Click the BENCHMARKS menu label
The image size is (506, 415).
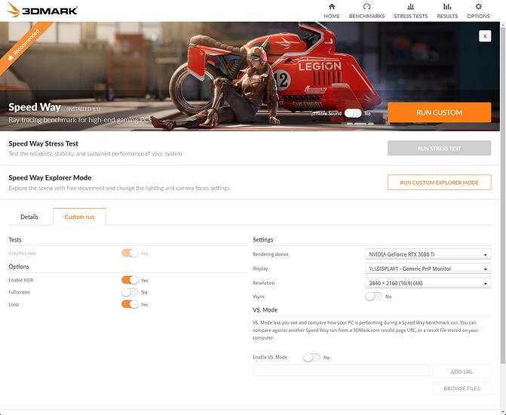coord(366,16)
